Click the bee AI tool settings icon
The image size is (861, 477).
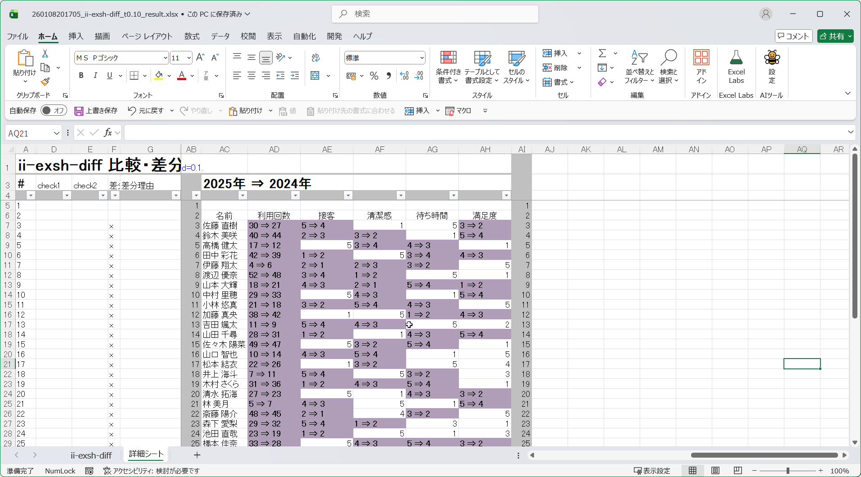click(x=772, y=67)
